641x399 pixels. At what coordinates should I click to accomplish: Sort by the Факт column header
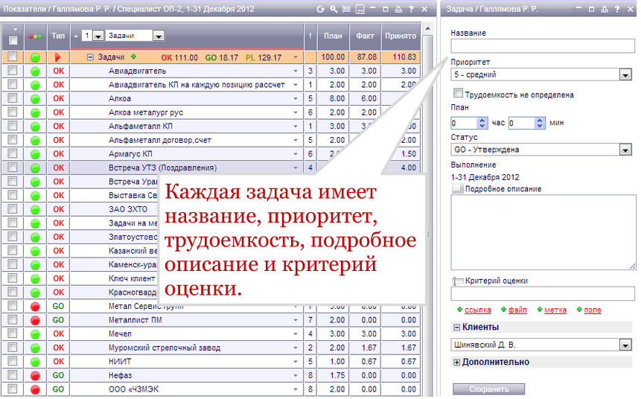(x=365, y=36)
